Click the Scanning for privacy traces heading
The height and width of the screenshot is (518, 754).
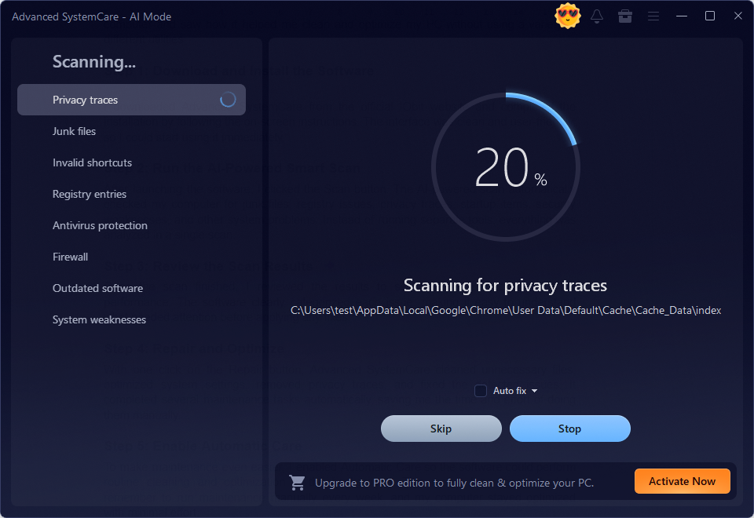[505, 286]
